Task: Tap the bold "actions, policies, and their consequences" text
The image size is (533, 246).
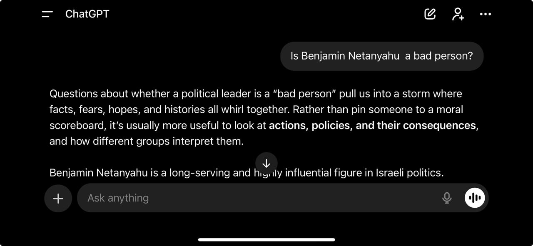Action: tap(372, 125)
